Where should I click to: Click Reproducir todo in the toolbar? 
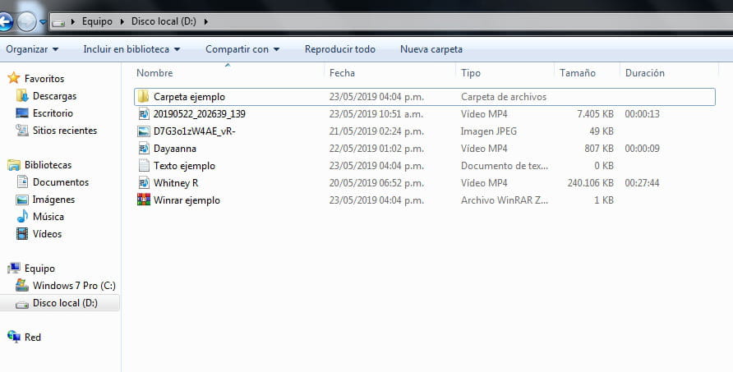tap(340, 49)
